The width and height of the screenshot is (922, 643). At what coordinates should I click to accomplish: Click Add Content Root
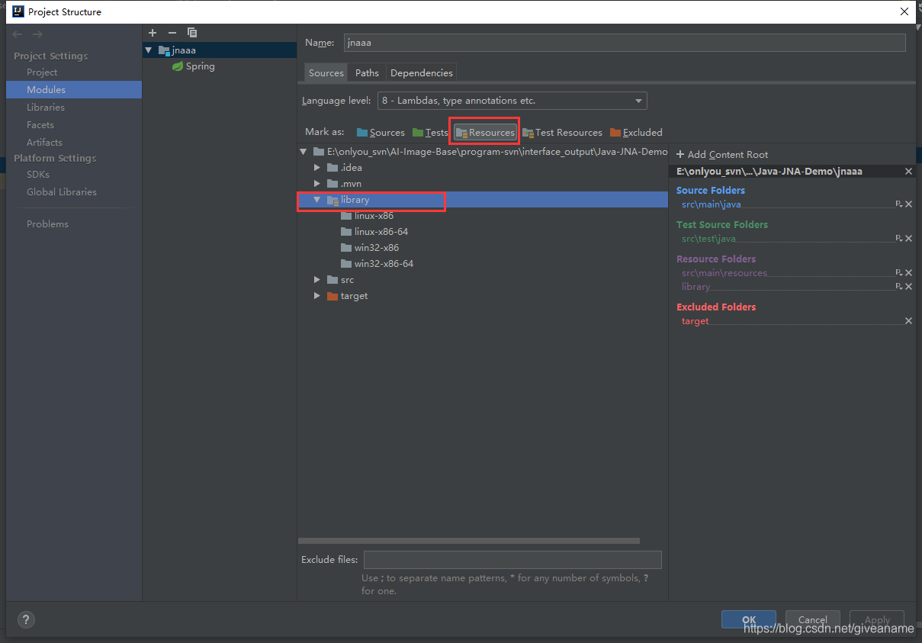pos(722,155)
